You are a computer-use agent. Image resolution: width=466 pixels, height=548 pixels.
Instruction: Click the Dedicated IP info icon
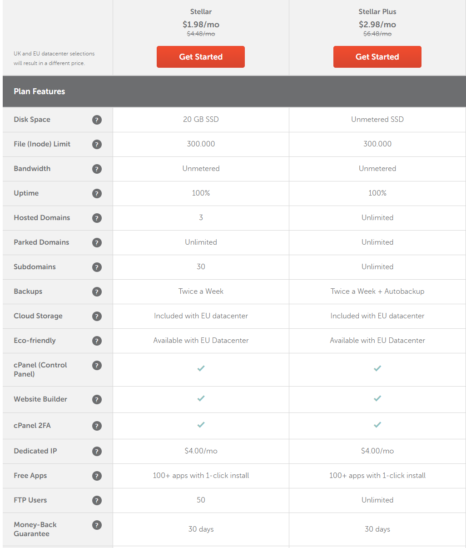97,452
